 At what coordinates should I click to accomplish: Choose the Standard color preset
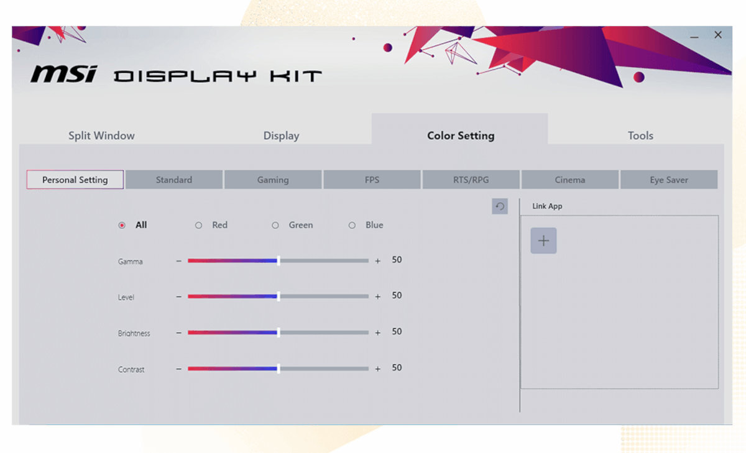coord(174,180)
